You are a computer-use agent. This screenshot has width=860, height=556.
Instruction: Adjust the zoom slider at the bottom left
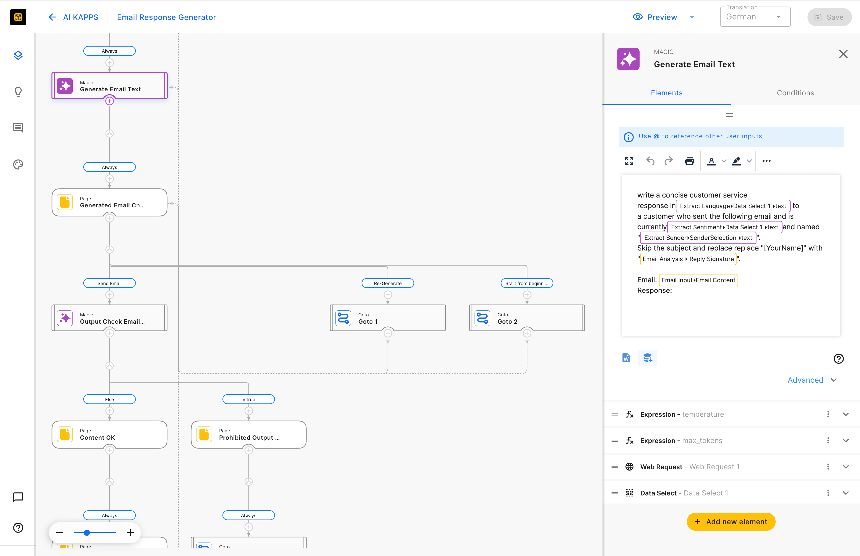(x=87, y=533)
